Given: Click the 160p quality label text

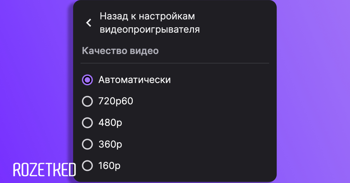Looking at the screenshot, I should tap(109, 166).
